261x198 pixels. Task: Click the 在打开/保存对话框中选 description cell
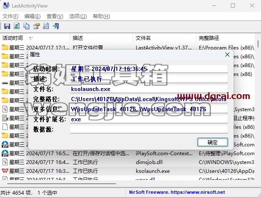(x=101, y=153)
